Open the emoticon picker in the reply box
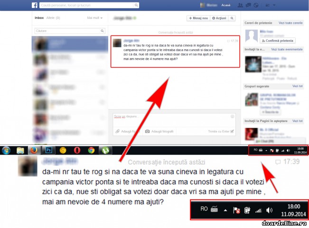 point(232,116)
